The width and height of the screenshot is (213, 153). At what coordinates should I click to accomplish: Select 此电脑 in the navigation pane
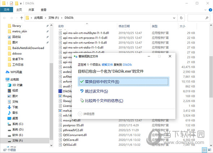14,79
